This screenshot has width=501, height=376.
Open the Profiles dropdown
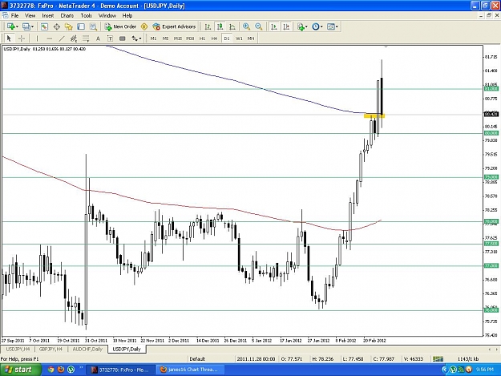click(x=28, y=26)
